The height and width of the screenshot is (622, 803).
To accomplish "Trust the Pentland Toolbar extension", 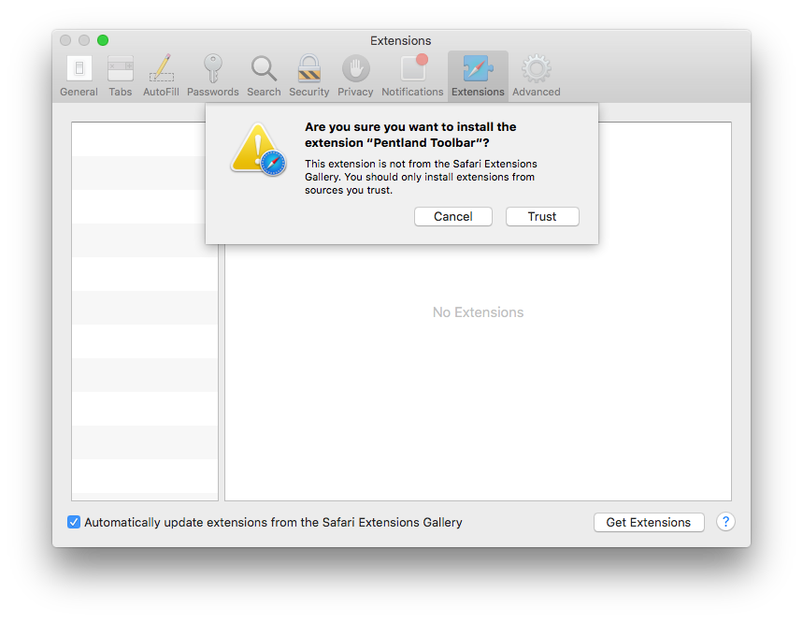I will pyautogui.click(x=542, y=216).
